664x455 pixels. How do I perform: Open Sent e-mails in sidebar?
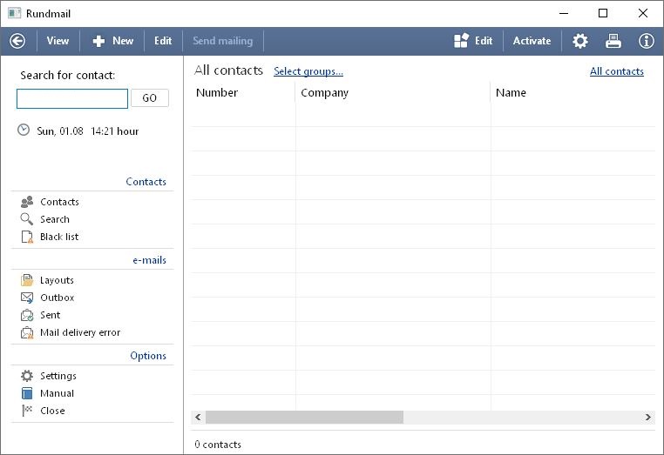click(50, 315)
